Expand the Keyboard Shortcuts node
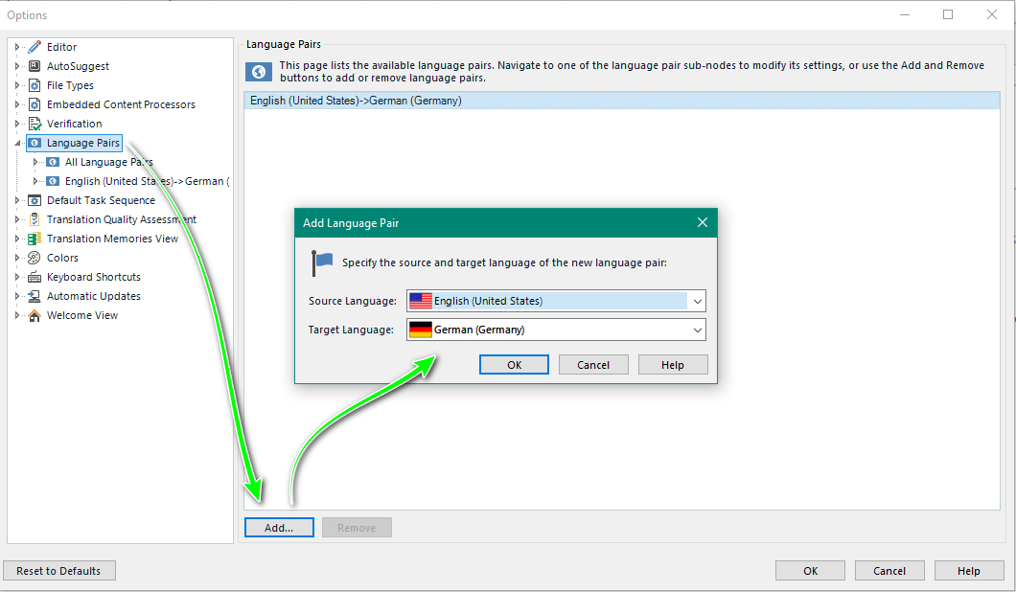Screen dimensions: 1016x592 17,277
